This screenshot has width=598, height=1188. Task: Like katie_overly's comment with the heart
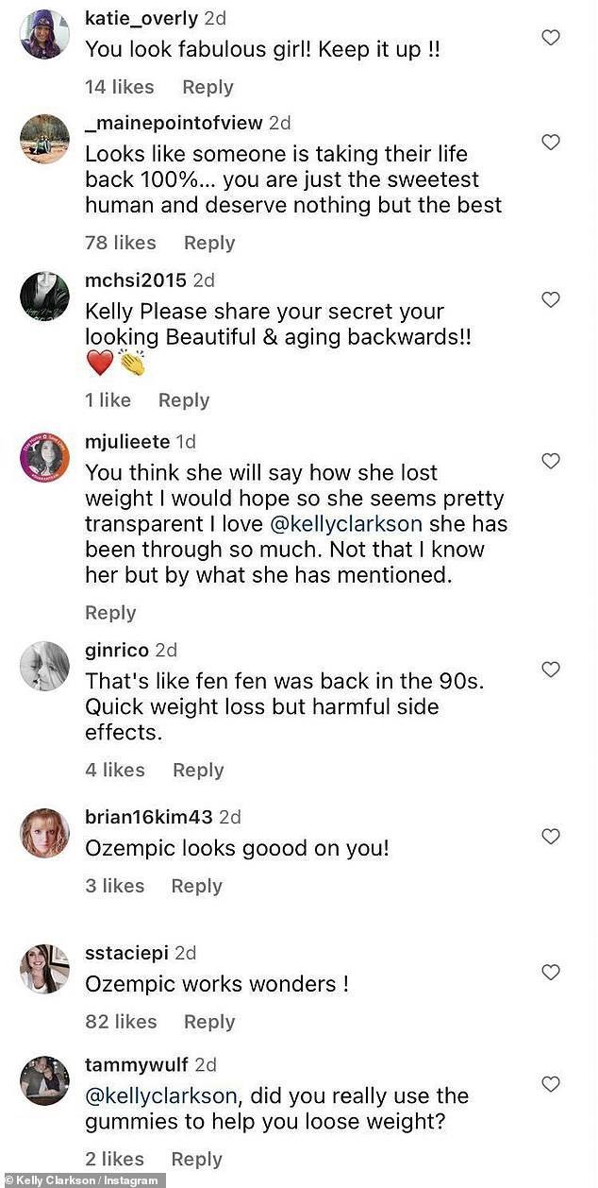(551, 38)
